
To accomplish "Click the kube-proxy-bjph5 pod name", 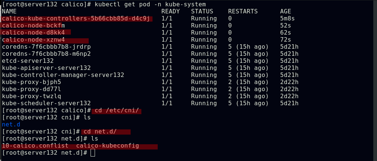I will coord(32,82).
